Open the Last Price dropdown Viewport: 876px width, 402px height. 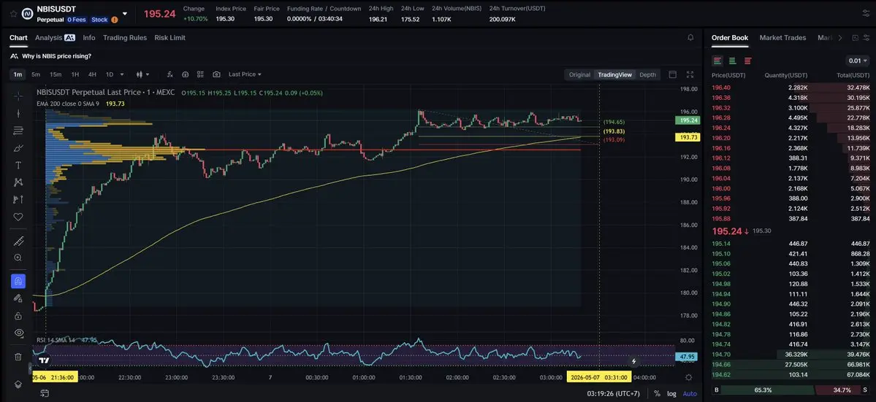[245, 74]
